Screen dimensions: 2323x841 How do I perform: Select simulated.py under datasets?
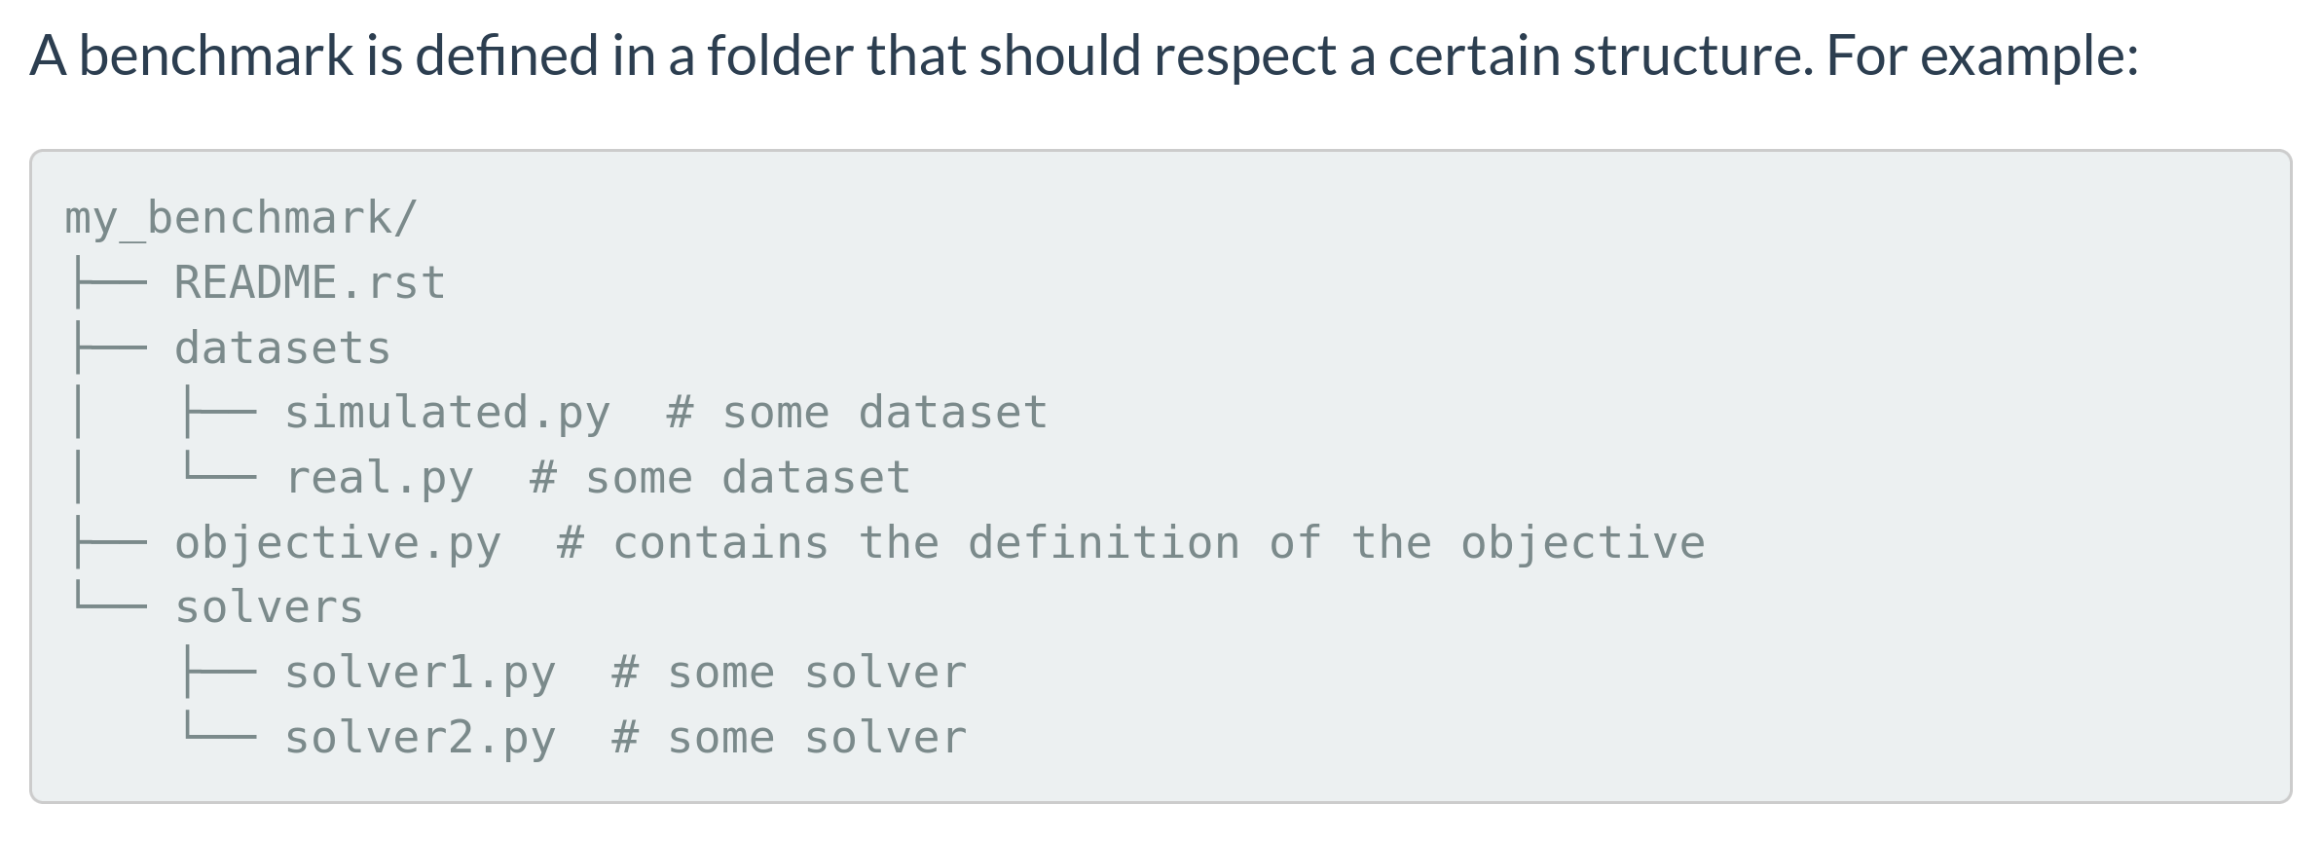(x=447, y=413)
